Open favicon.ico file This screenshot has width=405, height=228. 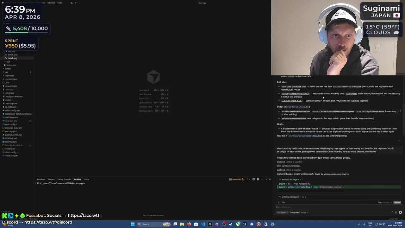(x=11, y=65)
